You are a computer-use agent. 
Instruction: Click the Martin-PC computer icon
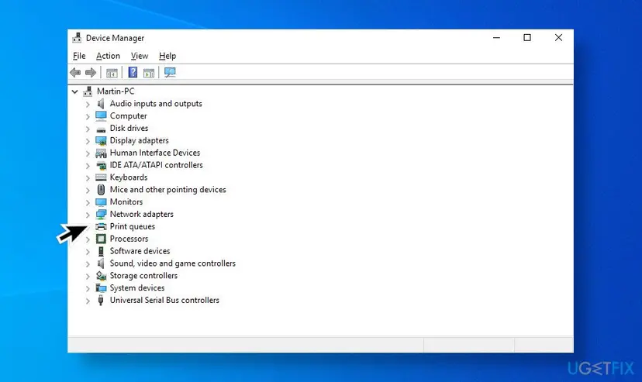(88, 91)
